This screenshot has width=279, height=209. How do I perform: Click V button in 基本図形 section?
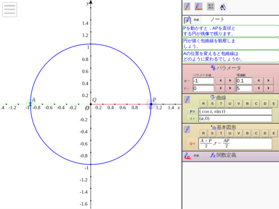coord(238,133)
